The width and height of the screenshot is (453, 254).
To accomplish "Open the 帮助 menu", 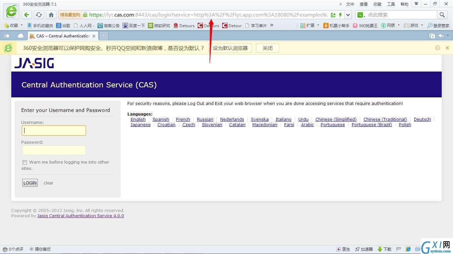I will coord(405,4).
